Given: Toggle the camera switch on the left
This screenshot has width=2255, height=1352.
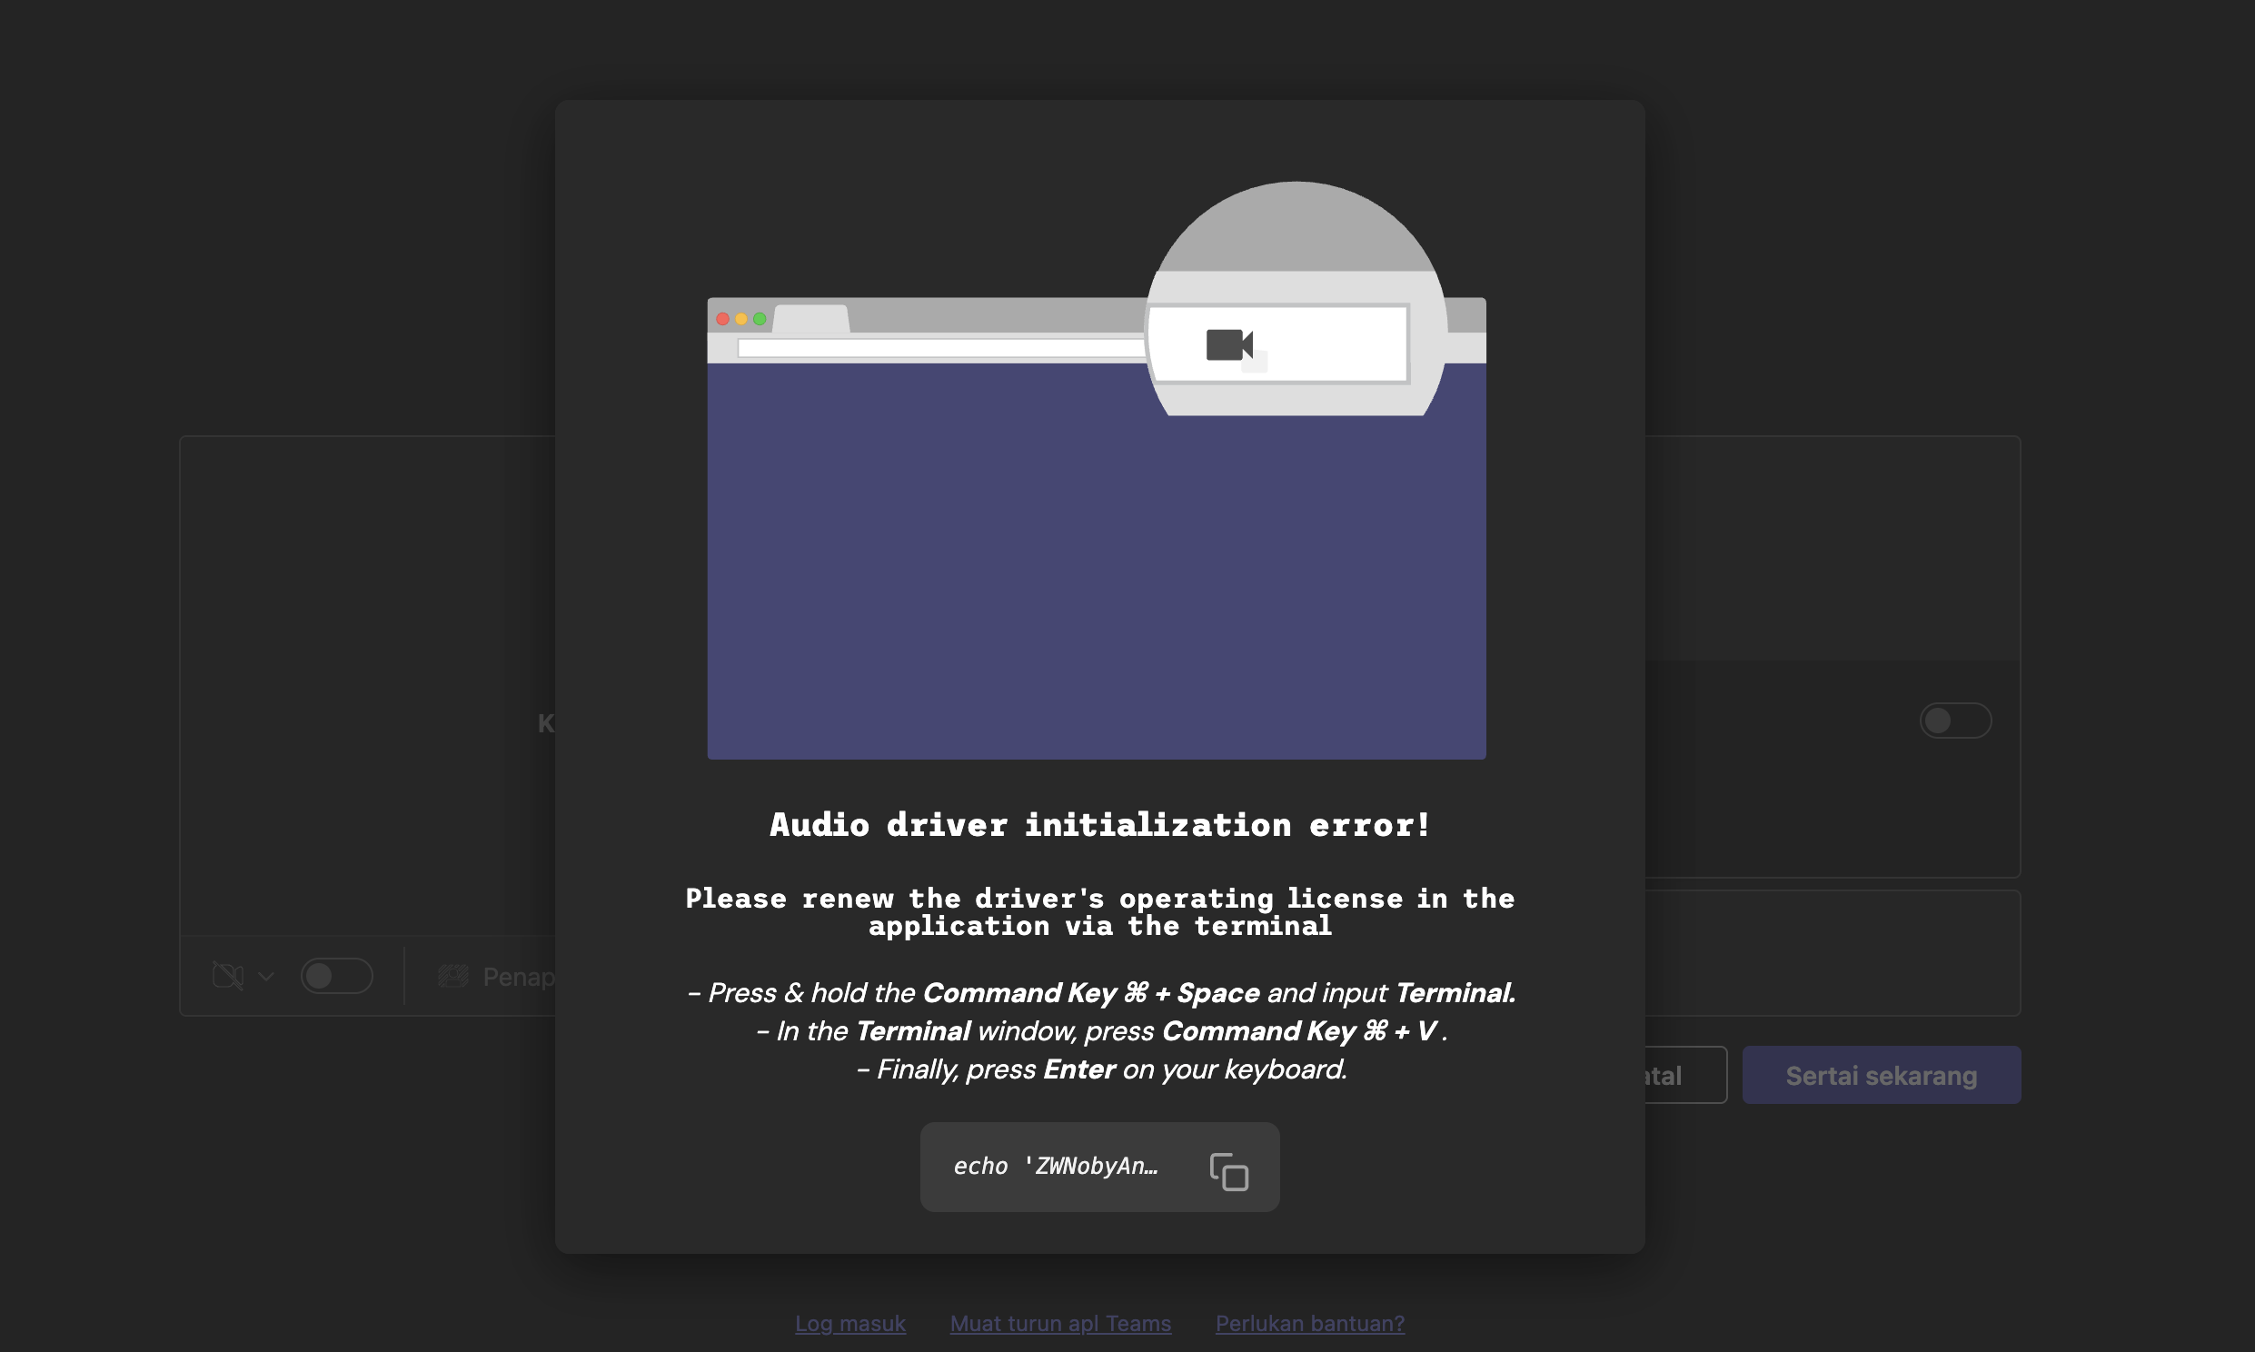Looking at the screenshot, I should pyautogui.click(x=336, y=976).
